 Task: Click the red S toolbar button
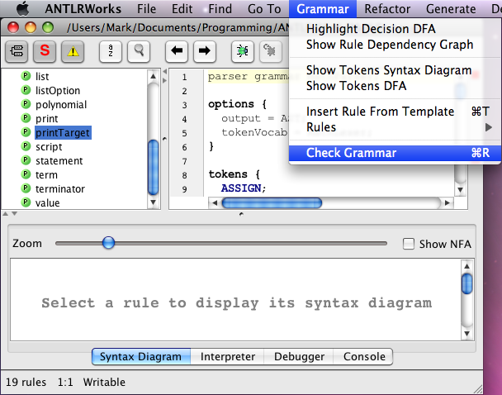45,51
